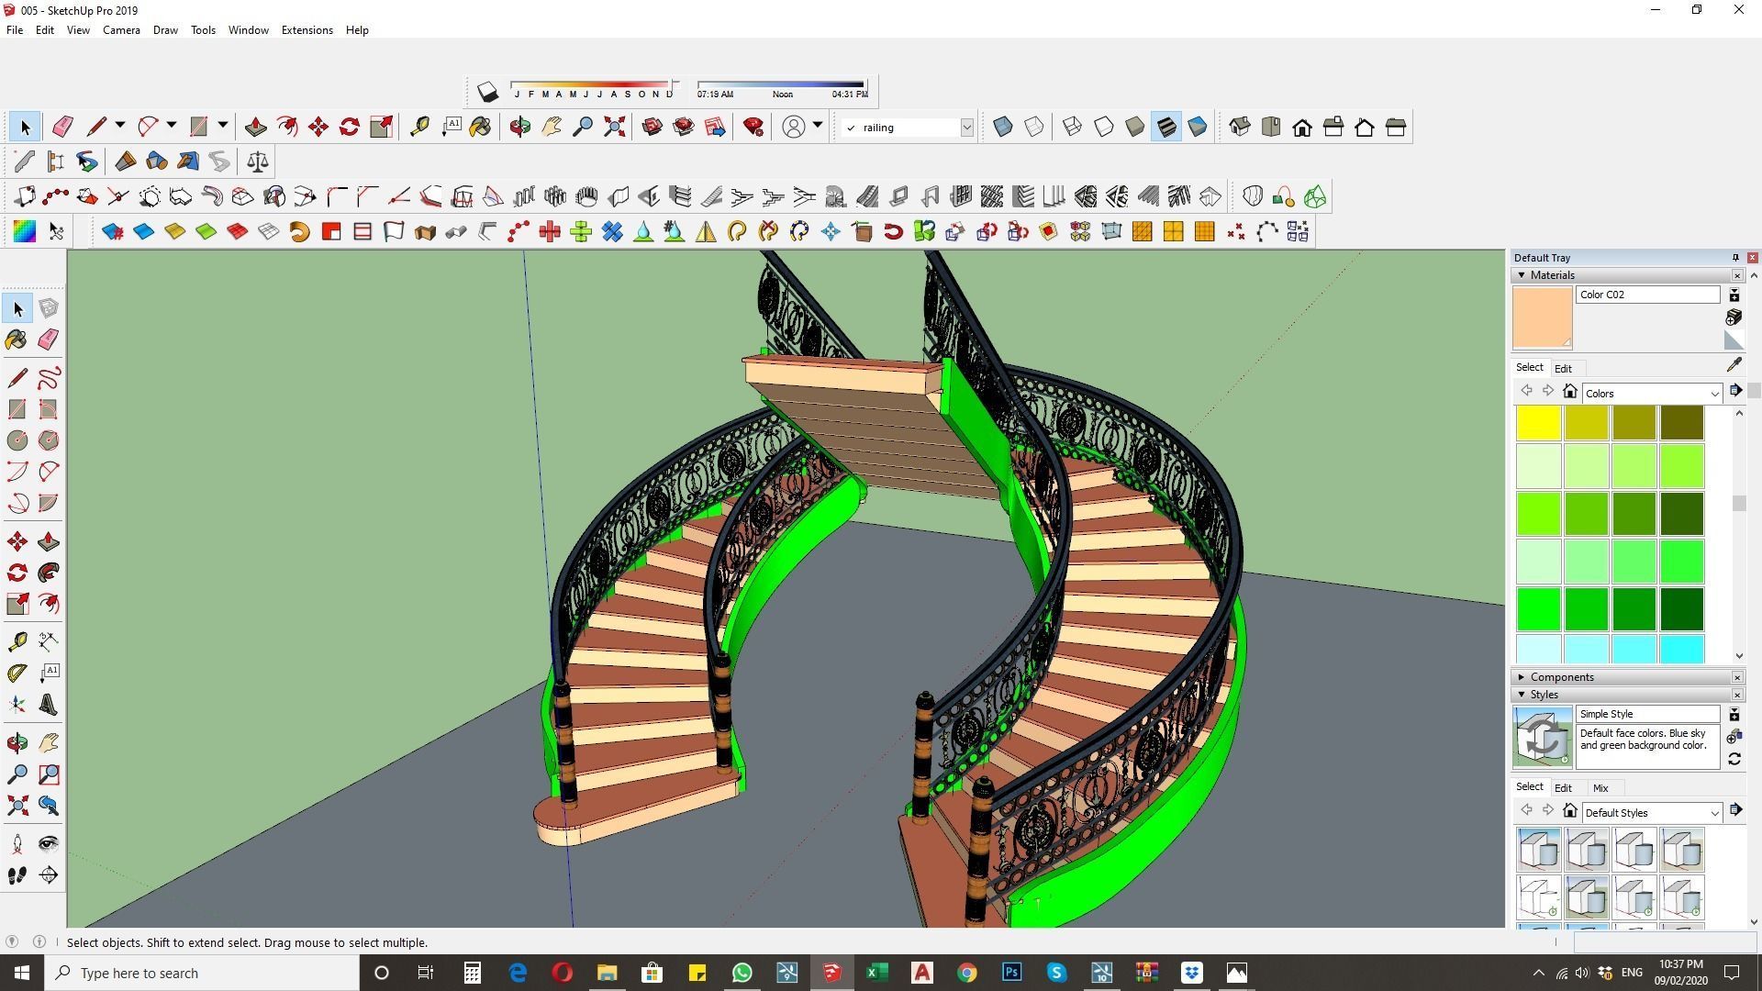The width and height of the screenshot is (1762, 991).
Task: Toggle shadows display in the shadow toolbar
Action: (487, 91)
